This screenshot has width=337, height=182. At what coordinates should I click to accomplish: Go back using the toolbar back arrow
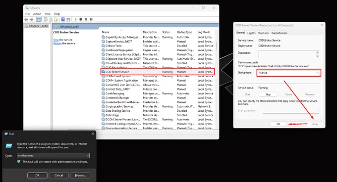pyautogui.click(x=26, y=19)
